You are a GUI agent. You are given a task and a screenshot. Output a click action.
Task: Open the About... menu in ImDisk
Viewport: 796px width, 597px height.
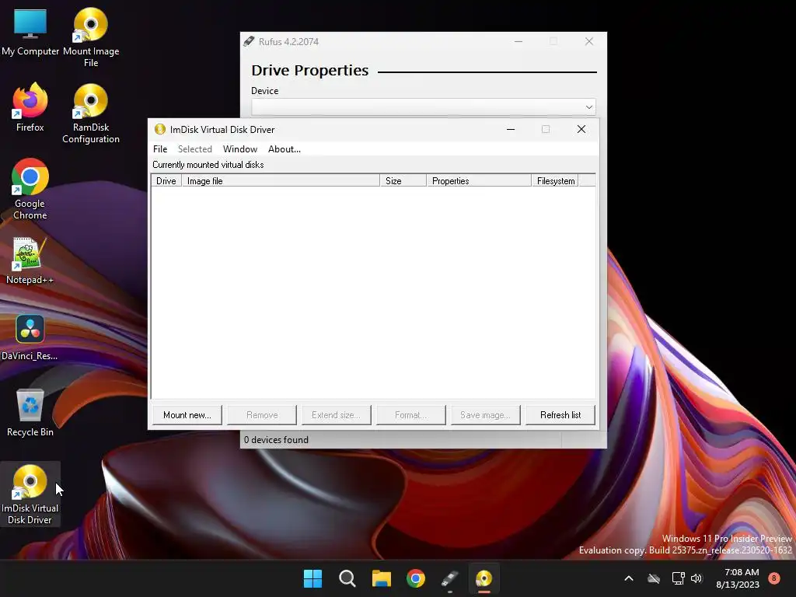click(285, 149)
